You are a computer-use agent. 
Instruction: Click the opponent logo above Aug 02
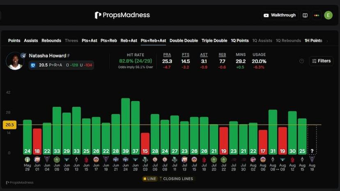point(253,159)
